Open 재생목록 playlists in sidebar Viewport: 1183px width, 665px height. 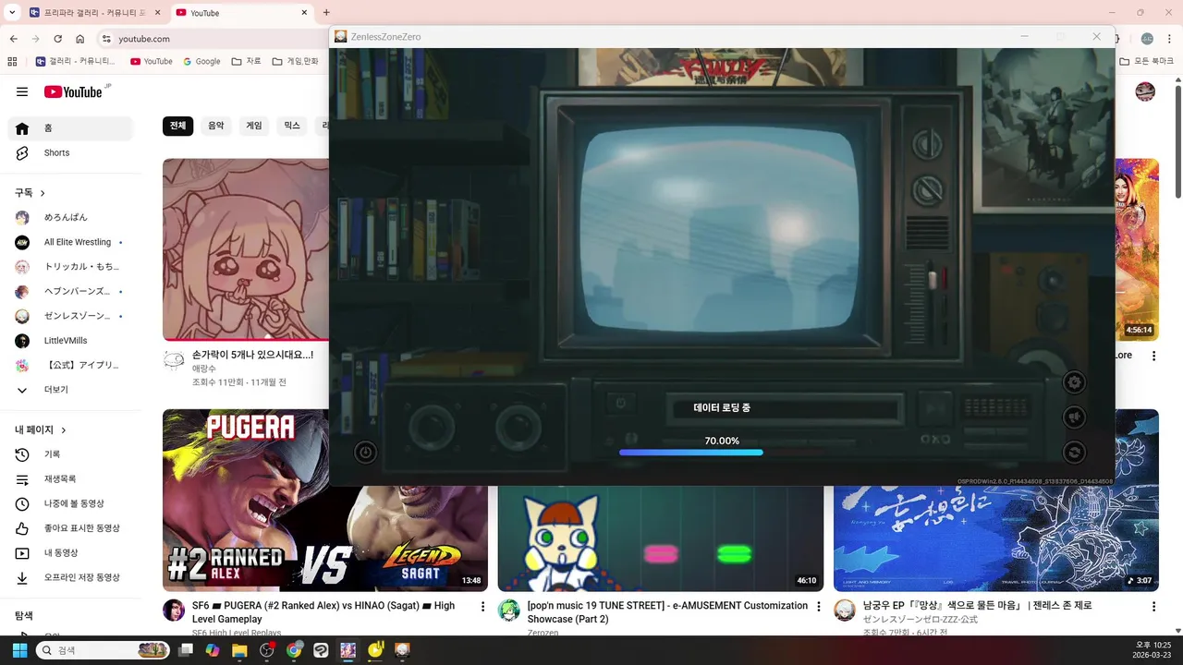(x=70, y=479)
